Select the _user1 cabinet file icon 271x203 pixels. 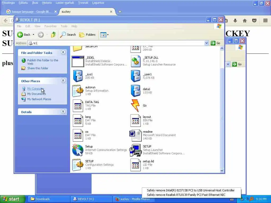point(136,76)
